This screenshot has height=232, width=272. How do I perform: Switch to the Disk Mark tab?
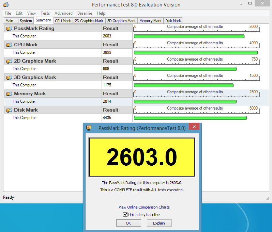(x=173, y=21)
